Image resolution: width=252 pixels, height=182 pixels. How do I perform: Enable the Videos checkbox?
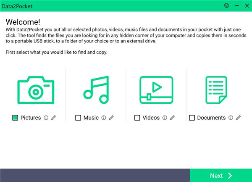pos(137,118)
